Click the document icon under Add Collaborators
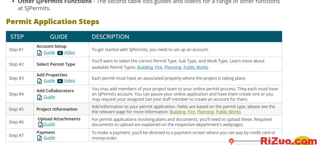The image size is (317, 145). [x=39, y=97]
